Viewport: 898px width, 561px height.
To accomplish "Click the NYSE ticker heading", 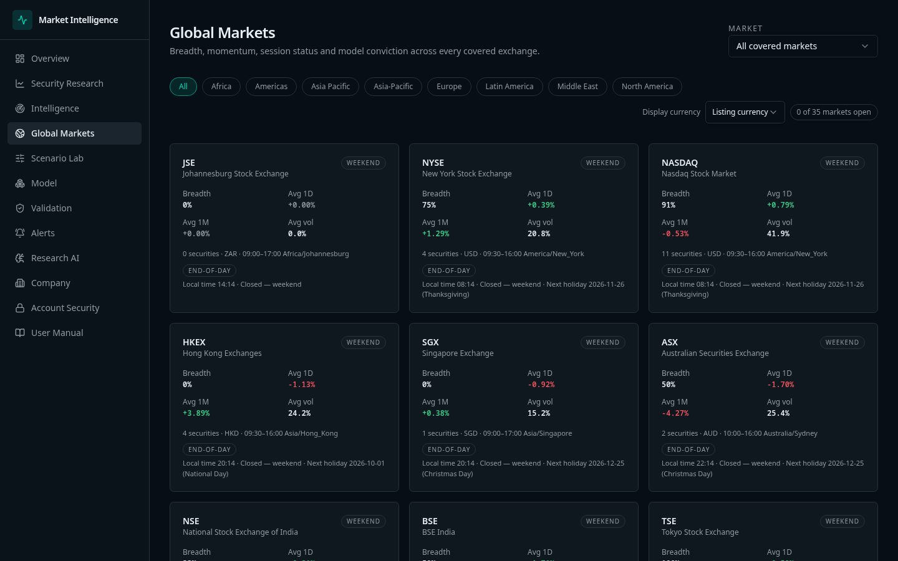I will coord(433,163).
